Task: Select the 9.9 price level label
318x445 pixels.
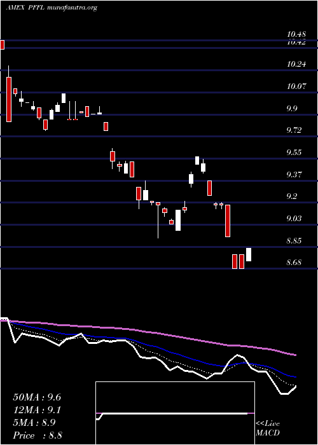Action: [292, 109]
